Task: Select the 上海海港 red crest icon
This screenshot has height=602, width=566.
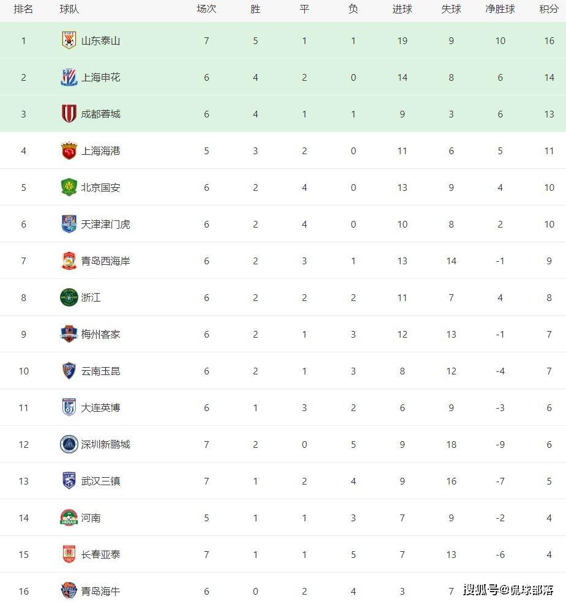Action: coord(69,150)
